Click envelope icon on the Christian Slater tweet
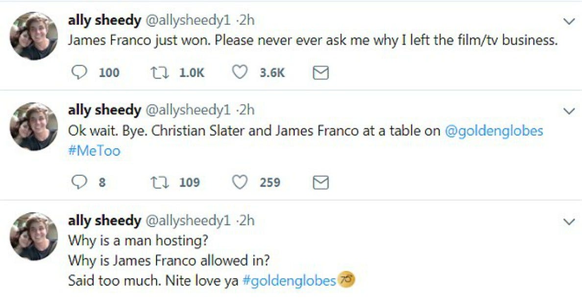Viewport: 582px width, 303px height. point(320,183)
